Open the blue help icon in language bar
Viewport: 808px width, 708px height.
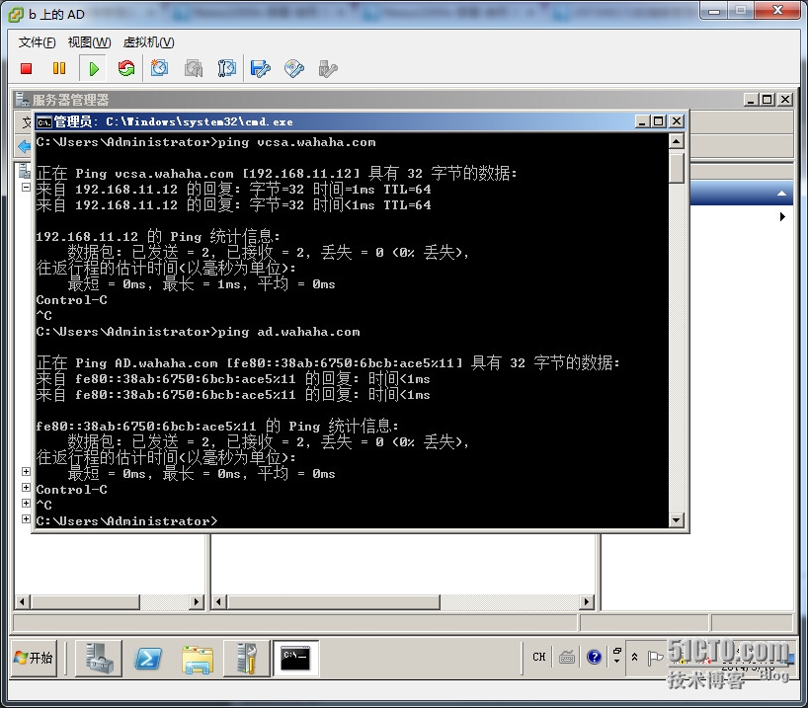[595, 657]
